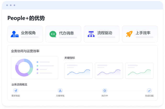
Task: Click the blue businessman icon for 业务视角
Action: (x=15, y=34)
